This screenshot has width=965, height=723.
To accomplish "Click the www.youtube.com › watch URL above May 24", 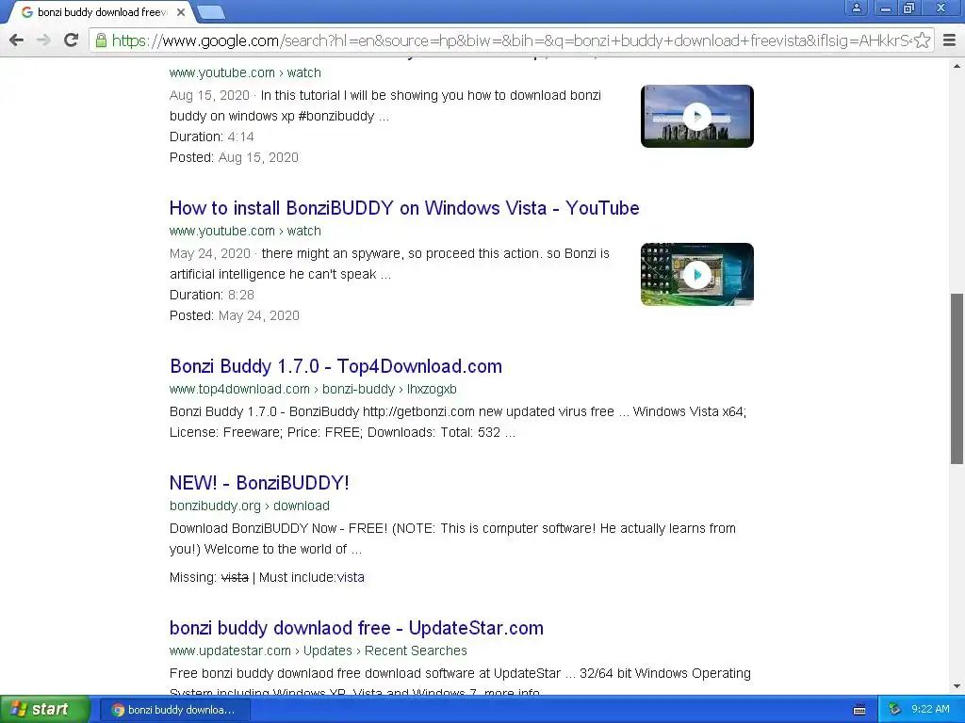I will point(245,232).
